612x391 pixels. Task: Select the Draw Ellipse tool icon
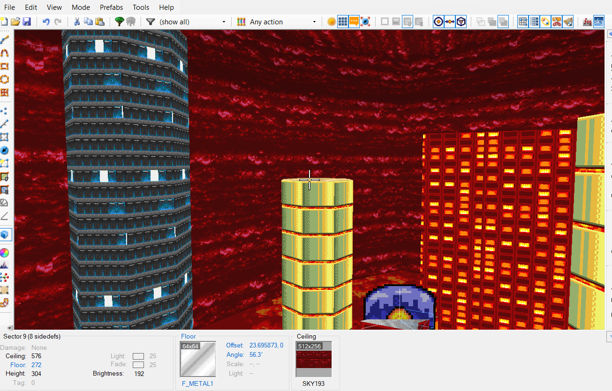5,79
